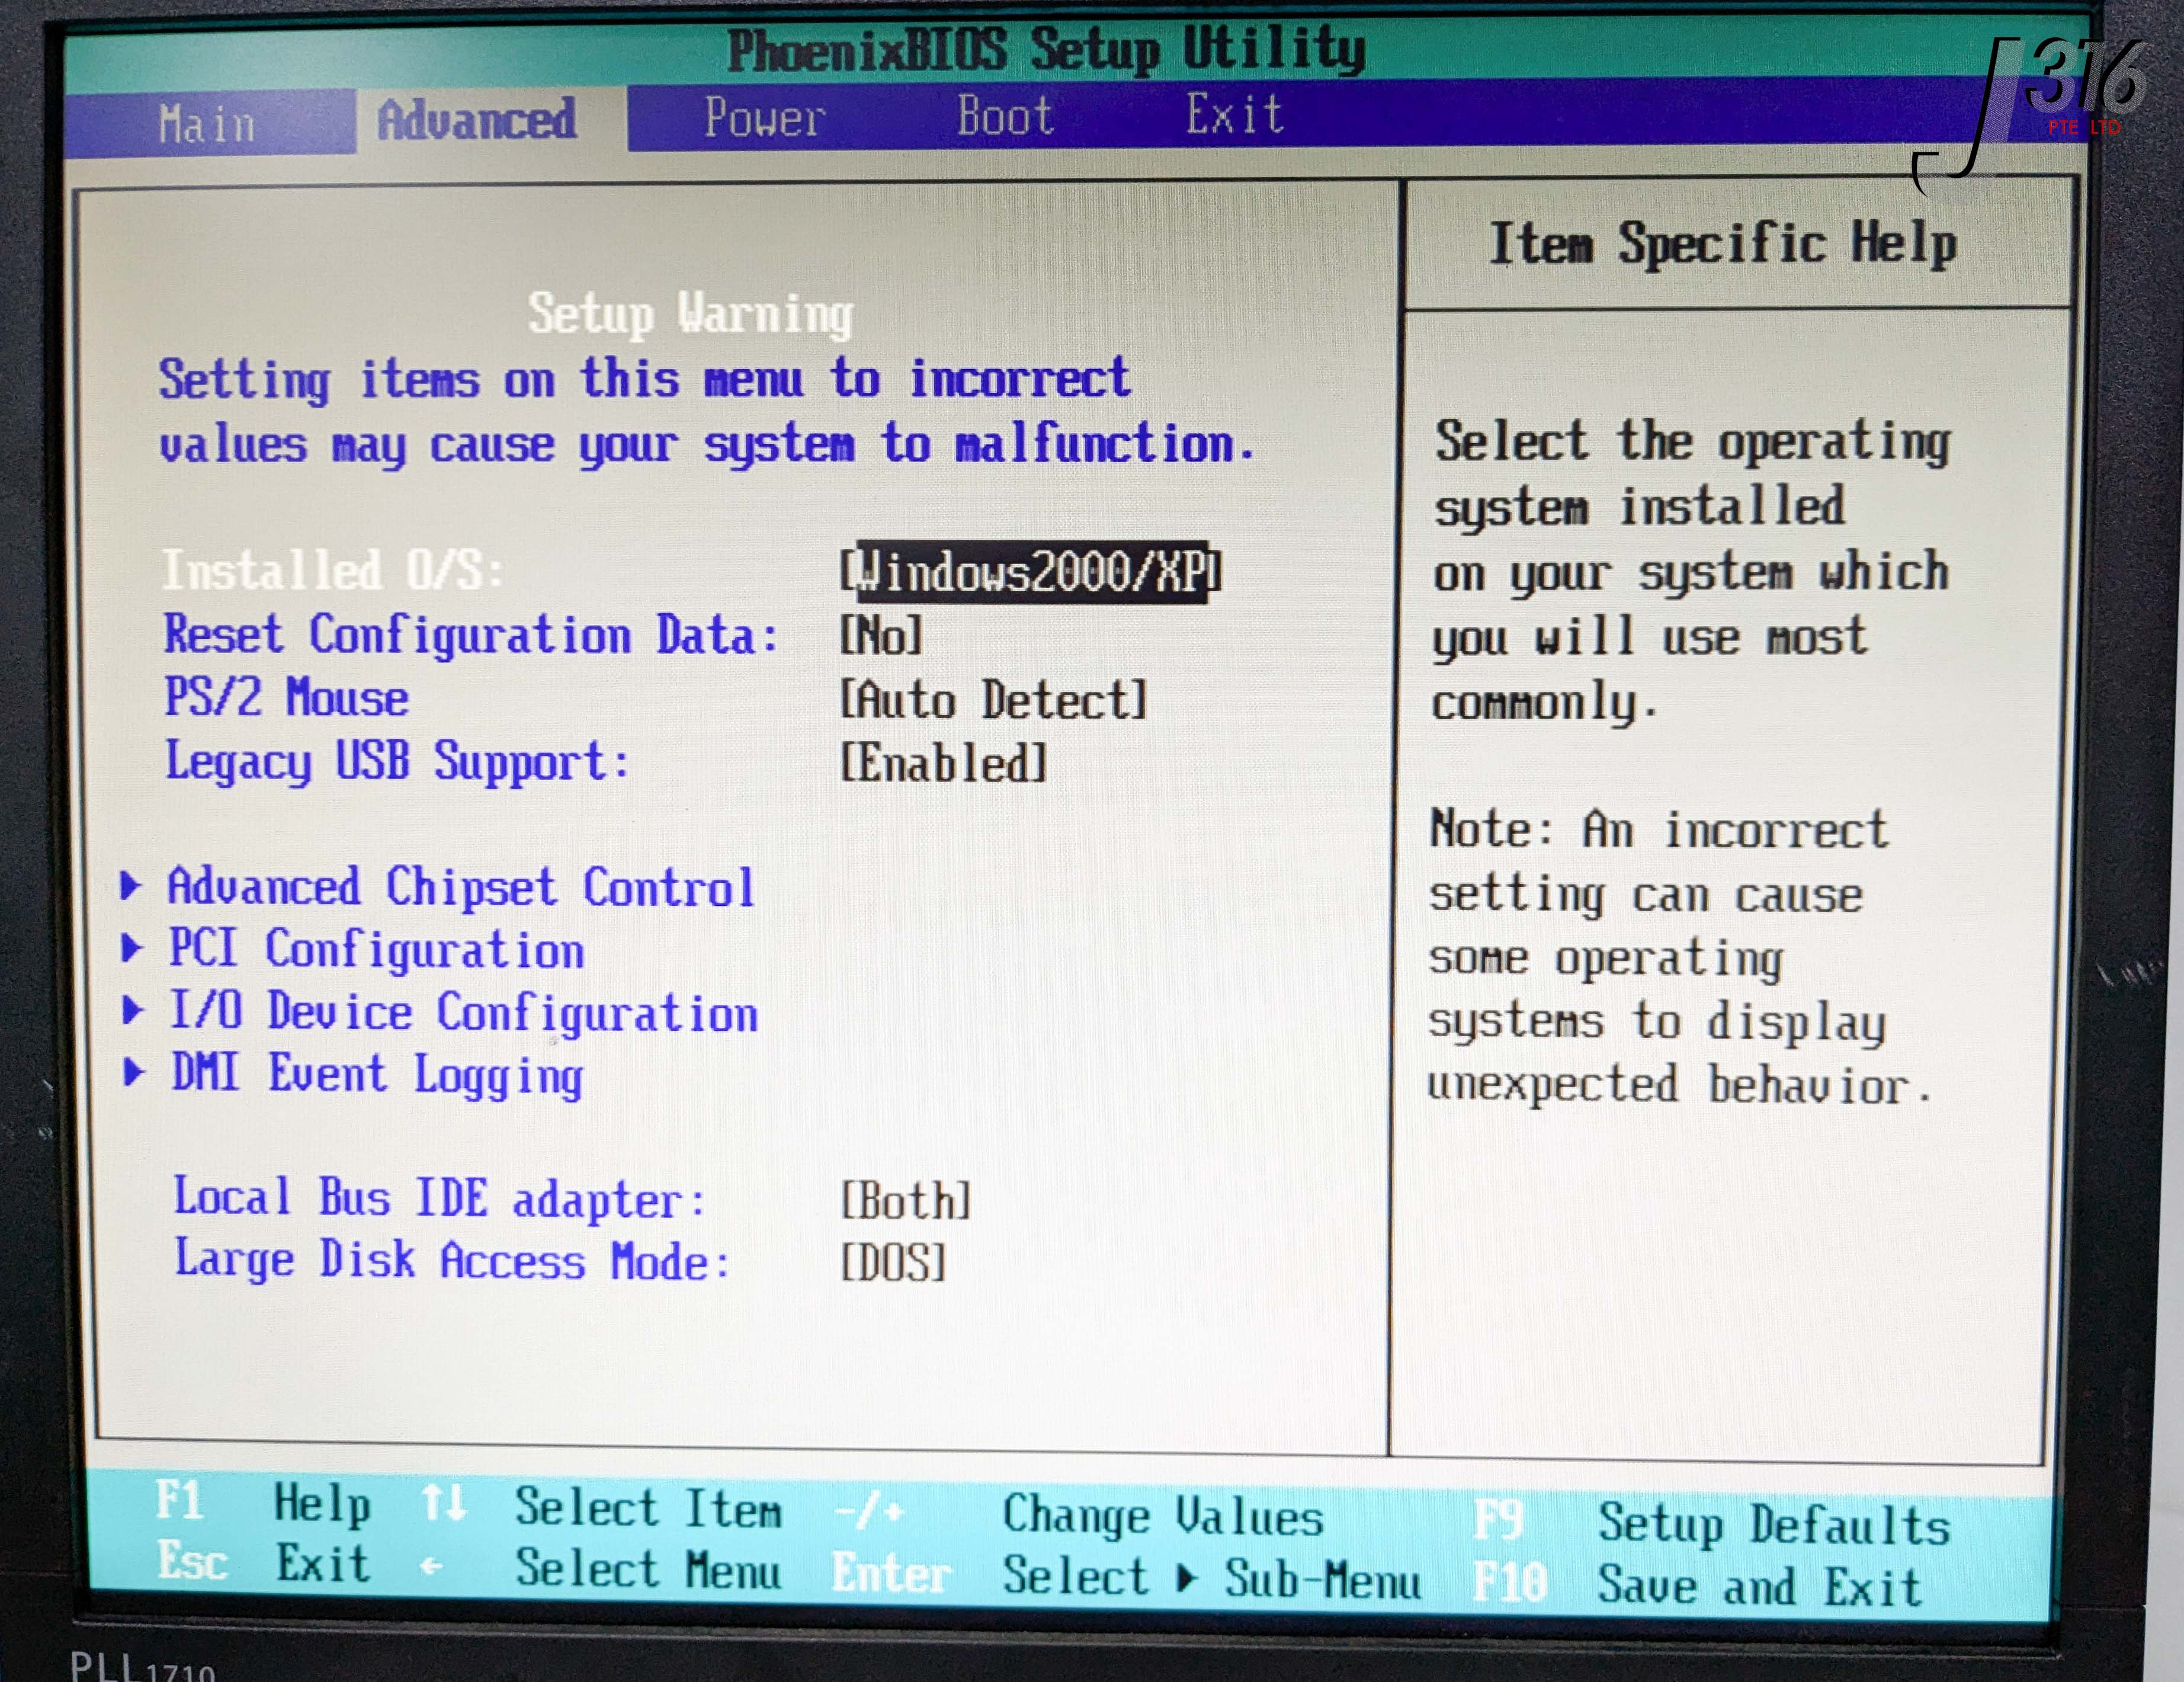Open PCI Configuration sub-menu
This screenshot has width=2184, height=1682.
(376, 949)
